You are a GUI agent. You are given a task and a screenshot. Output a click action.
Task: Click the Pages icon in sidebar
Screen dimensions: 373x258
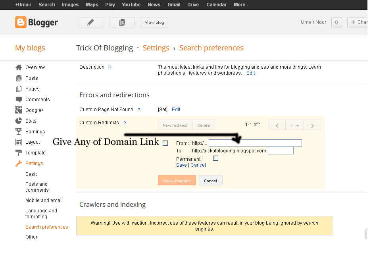pos(19,89)
